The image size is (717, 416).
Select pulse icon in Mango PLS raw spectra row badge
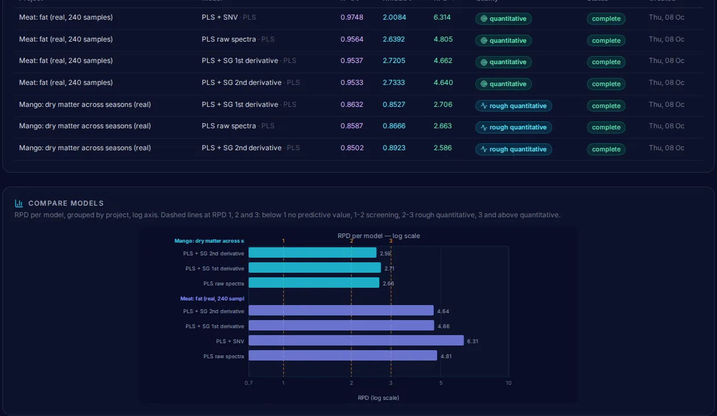[484, 127]
